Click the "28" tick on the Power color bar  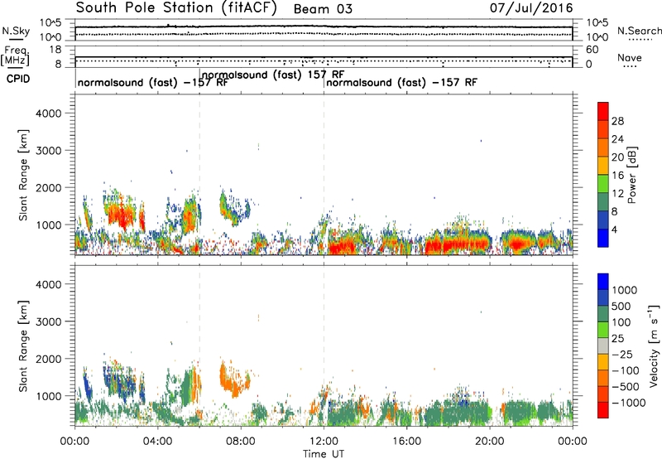617,121
